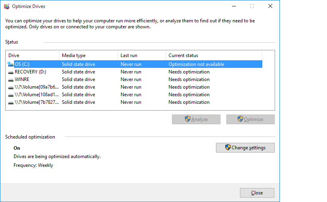This screenshot has height=202, width=327.
Task: Click the WINRE drive icon
Action: click(x=11, y=79)
